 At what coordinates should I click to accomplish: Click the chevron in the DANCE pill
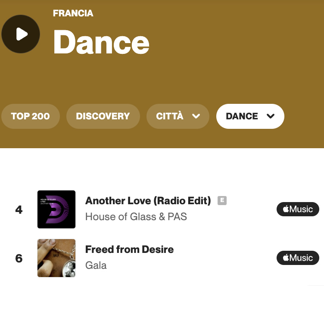click(x=271, y=116)
